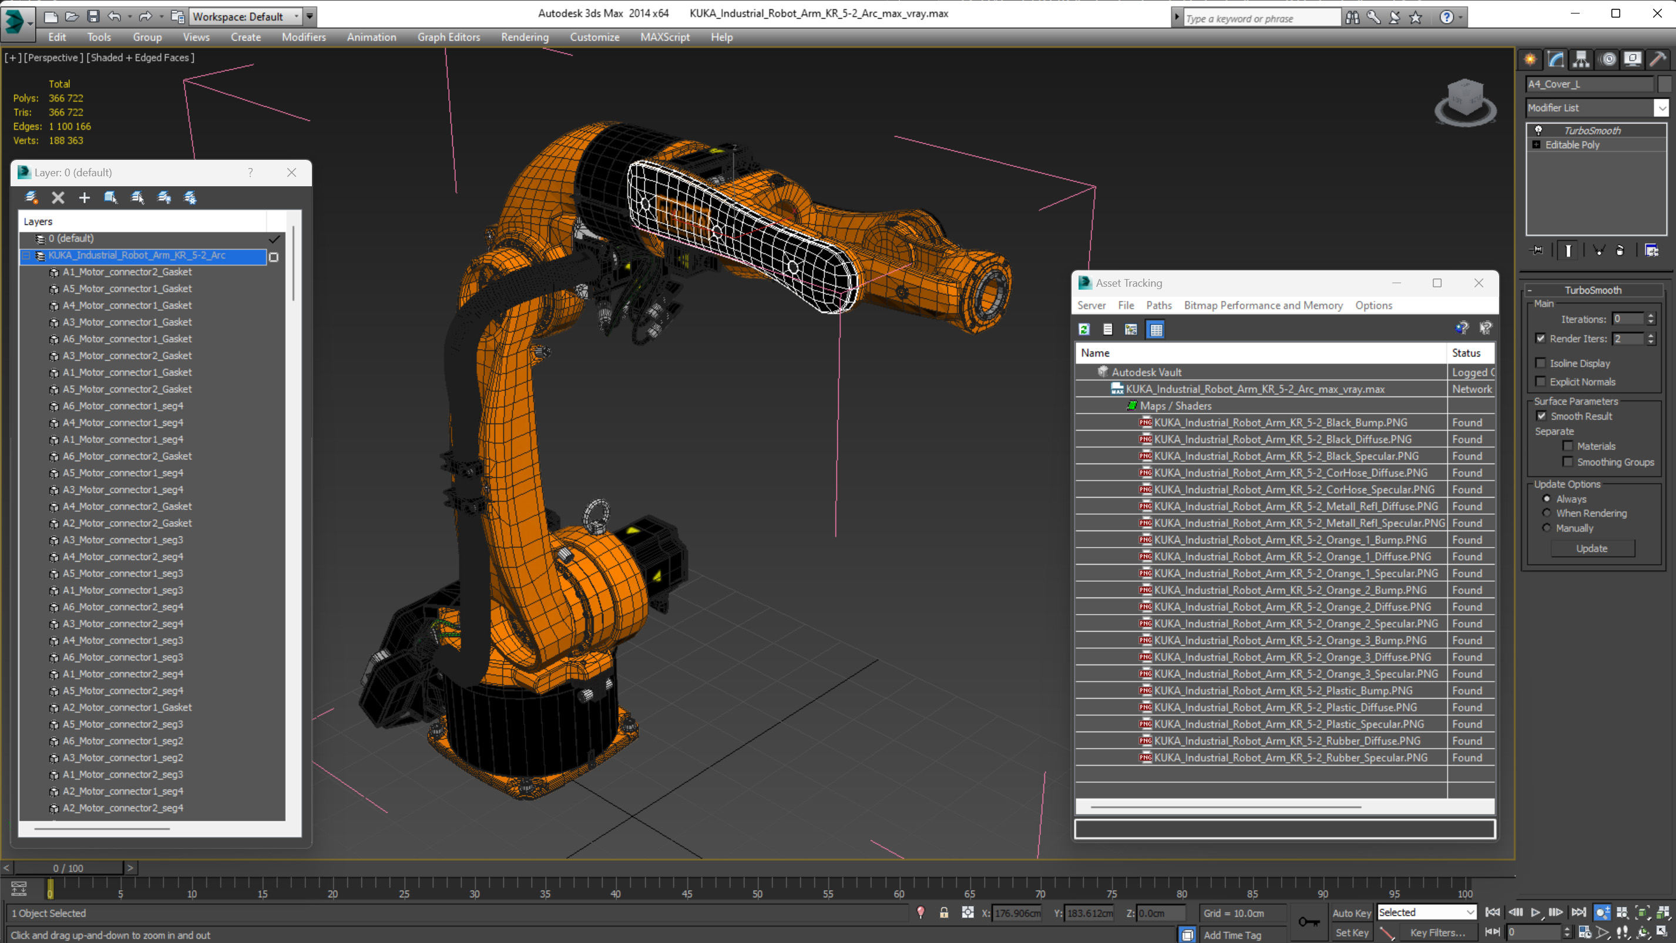Click the Play Animation button
Image resolution: width=1676 pixels, height=943 pixels.
[x=1536, y=912]
